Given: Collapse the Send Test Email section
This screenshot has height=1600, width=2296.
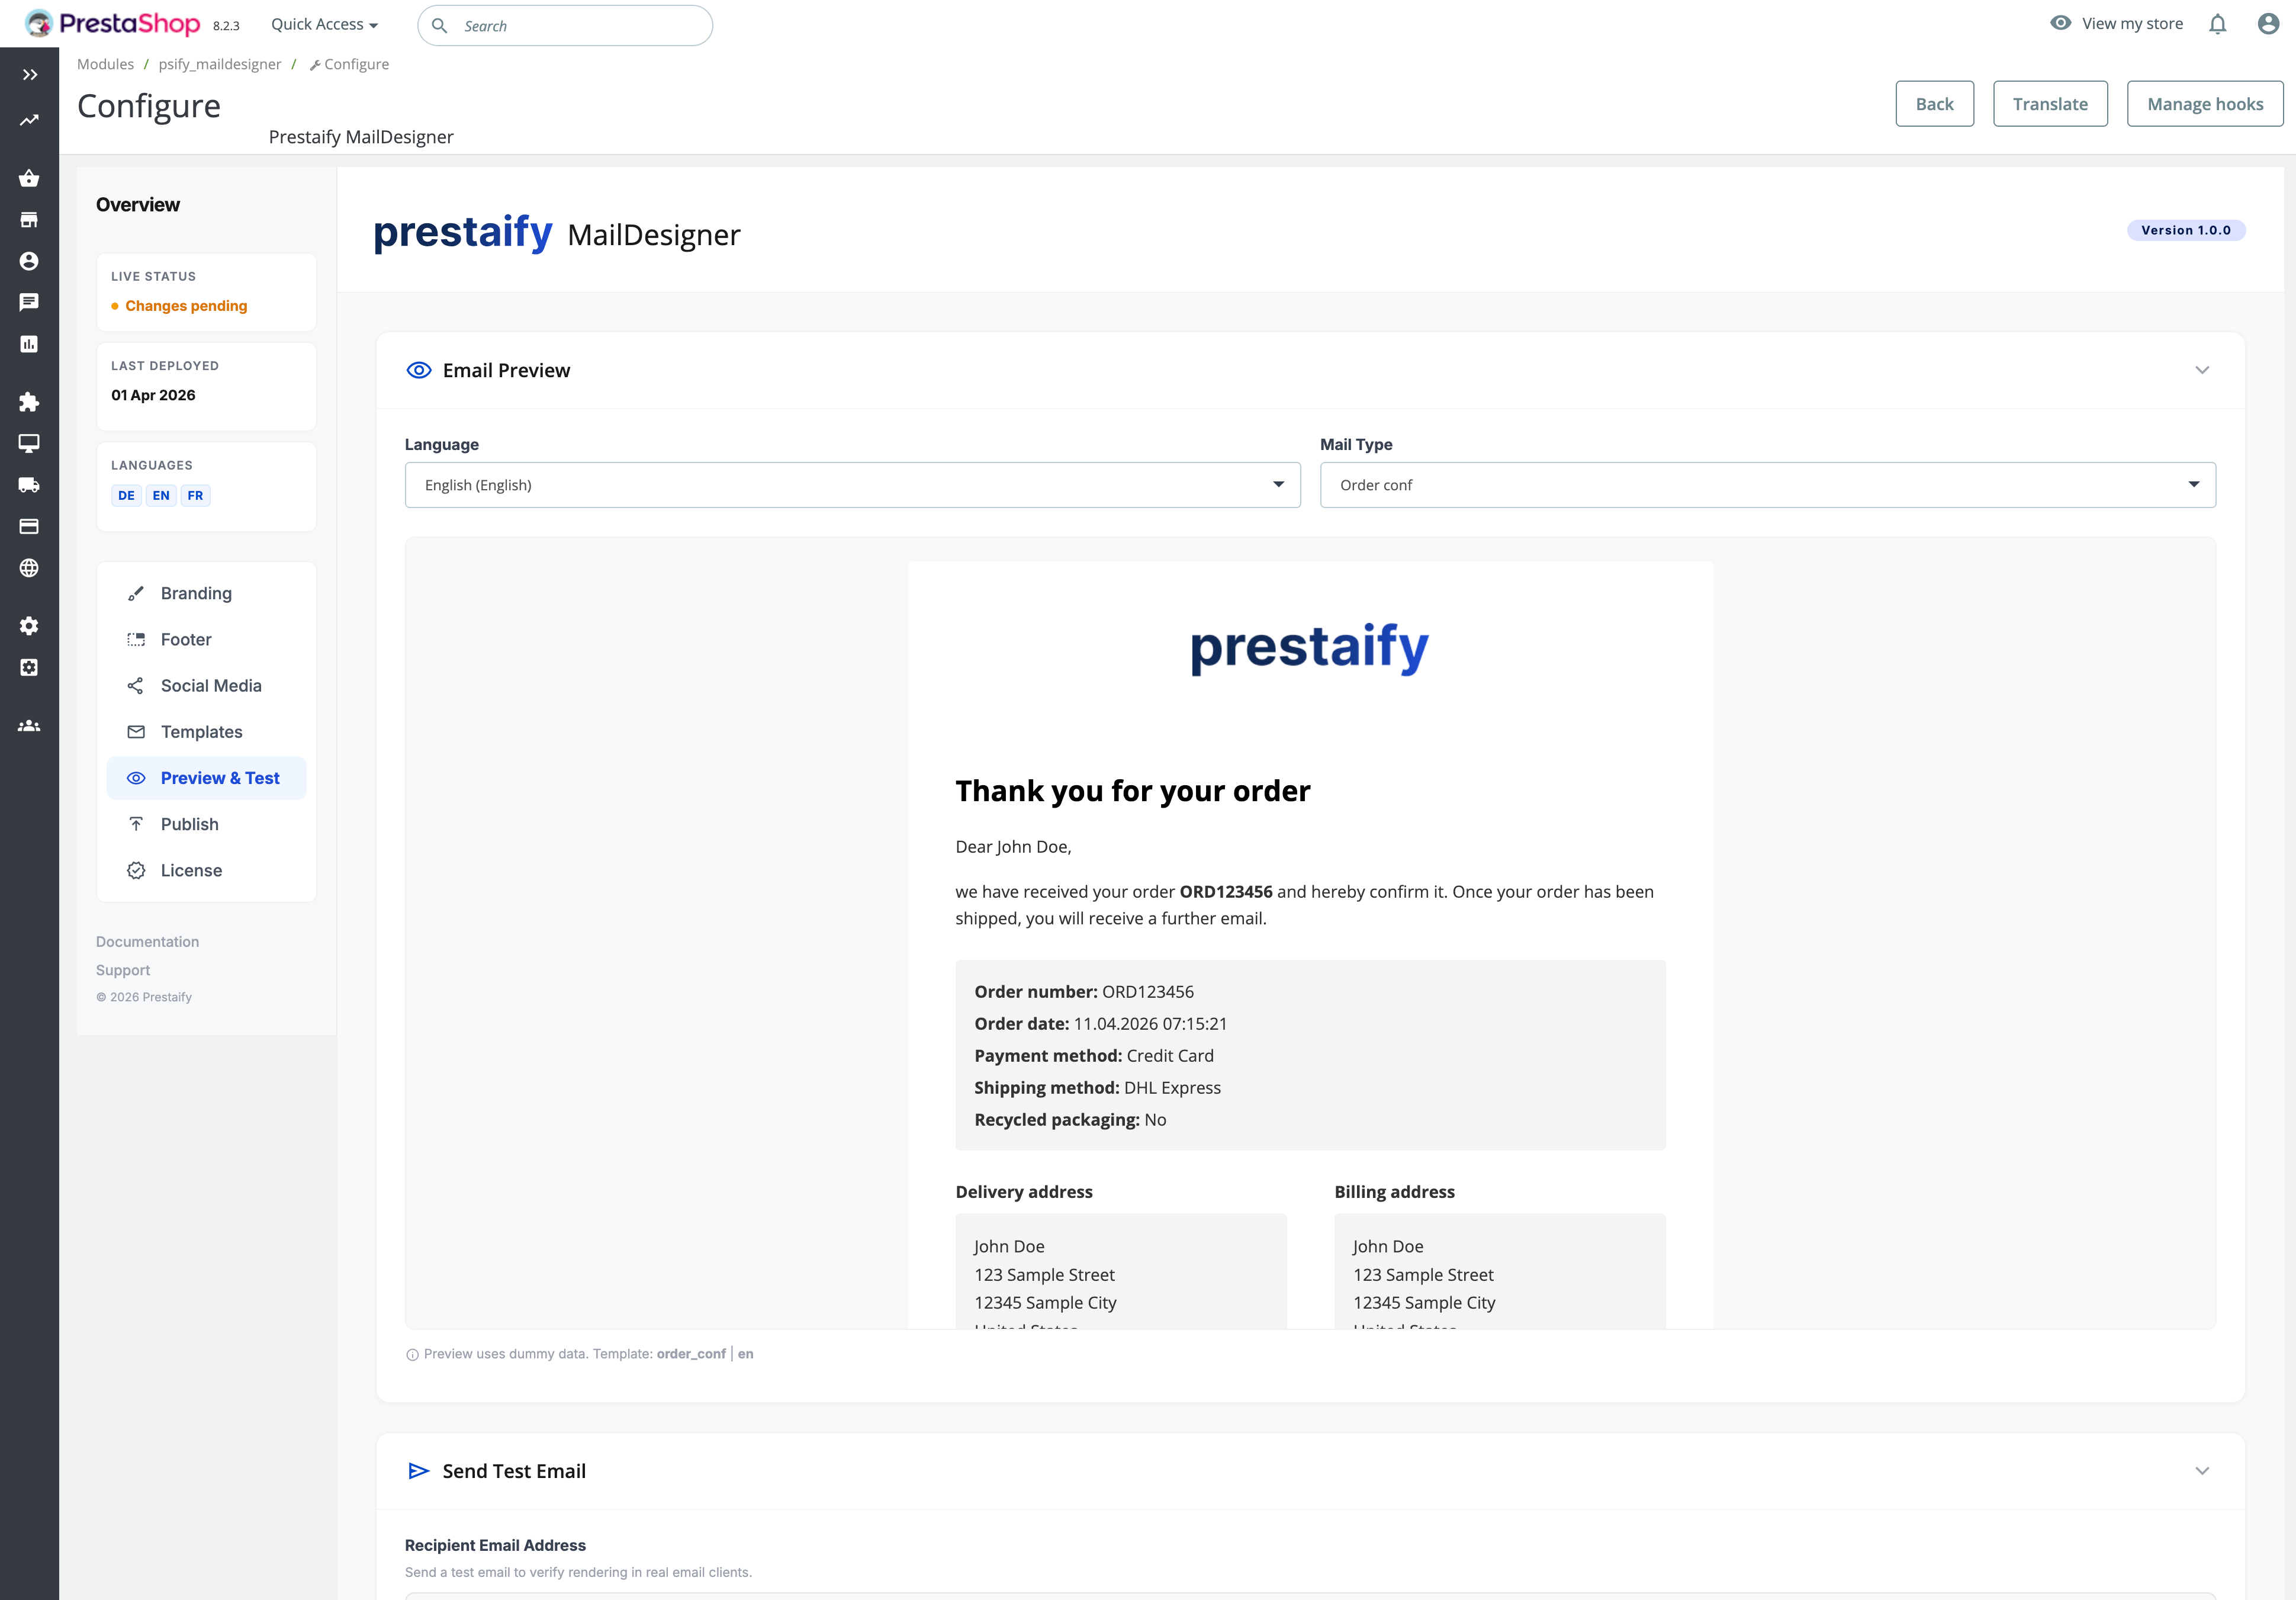Looking at the screenshot, I should 2201,1471.
